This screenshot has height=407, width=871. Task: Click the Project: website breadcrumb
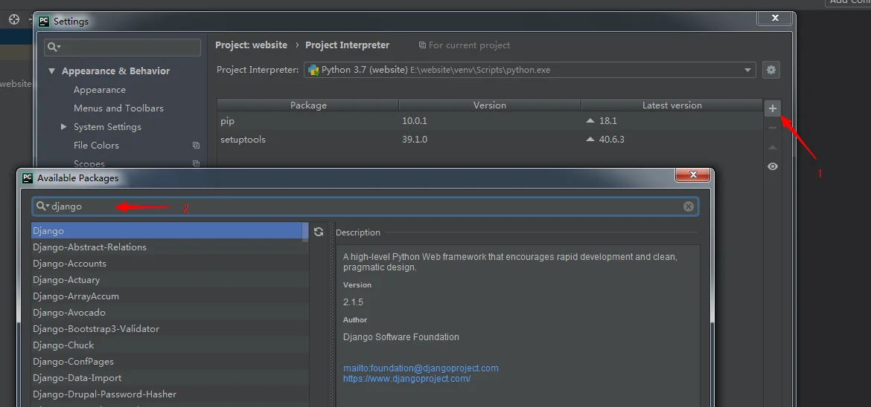pyautogui.click(x=251, y=45)
